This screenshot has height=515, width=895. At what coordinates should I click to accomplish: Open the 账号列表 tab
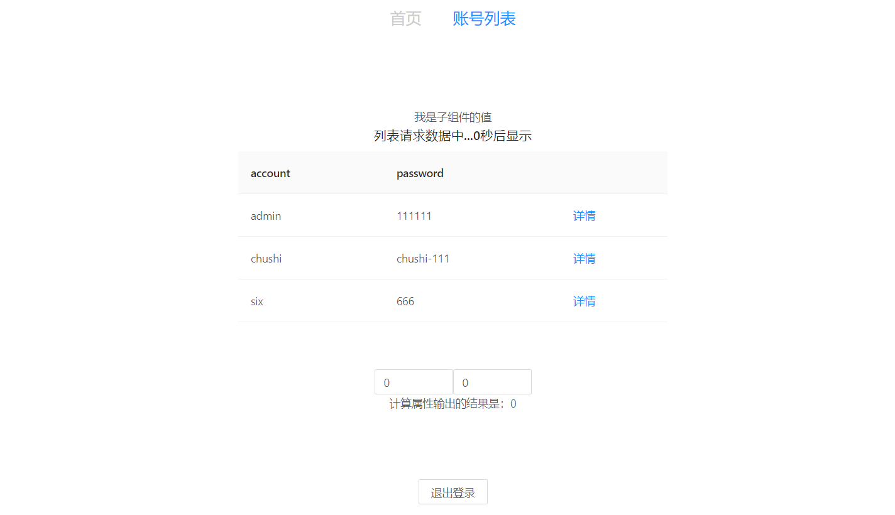pos(484,19)
